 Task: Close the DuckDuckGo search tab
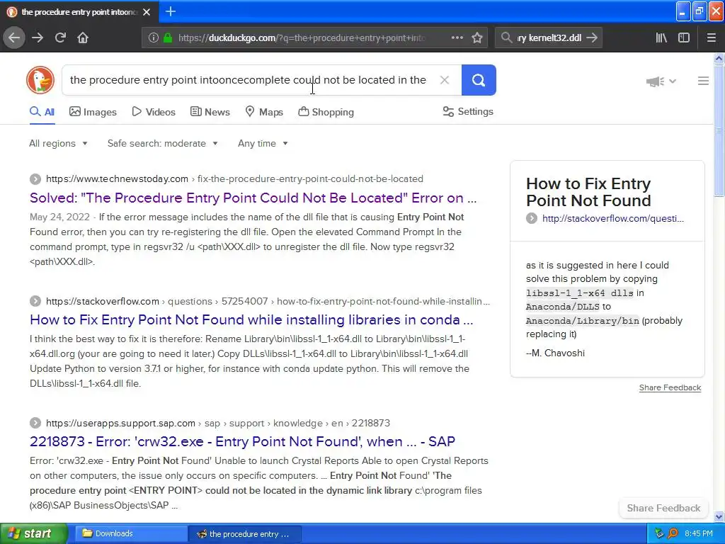click(x=147, y=12)
